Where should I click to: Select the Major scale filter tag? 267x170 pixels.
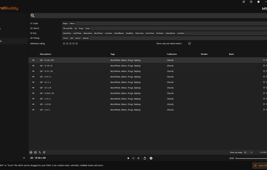[65, 23]
